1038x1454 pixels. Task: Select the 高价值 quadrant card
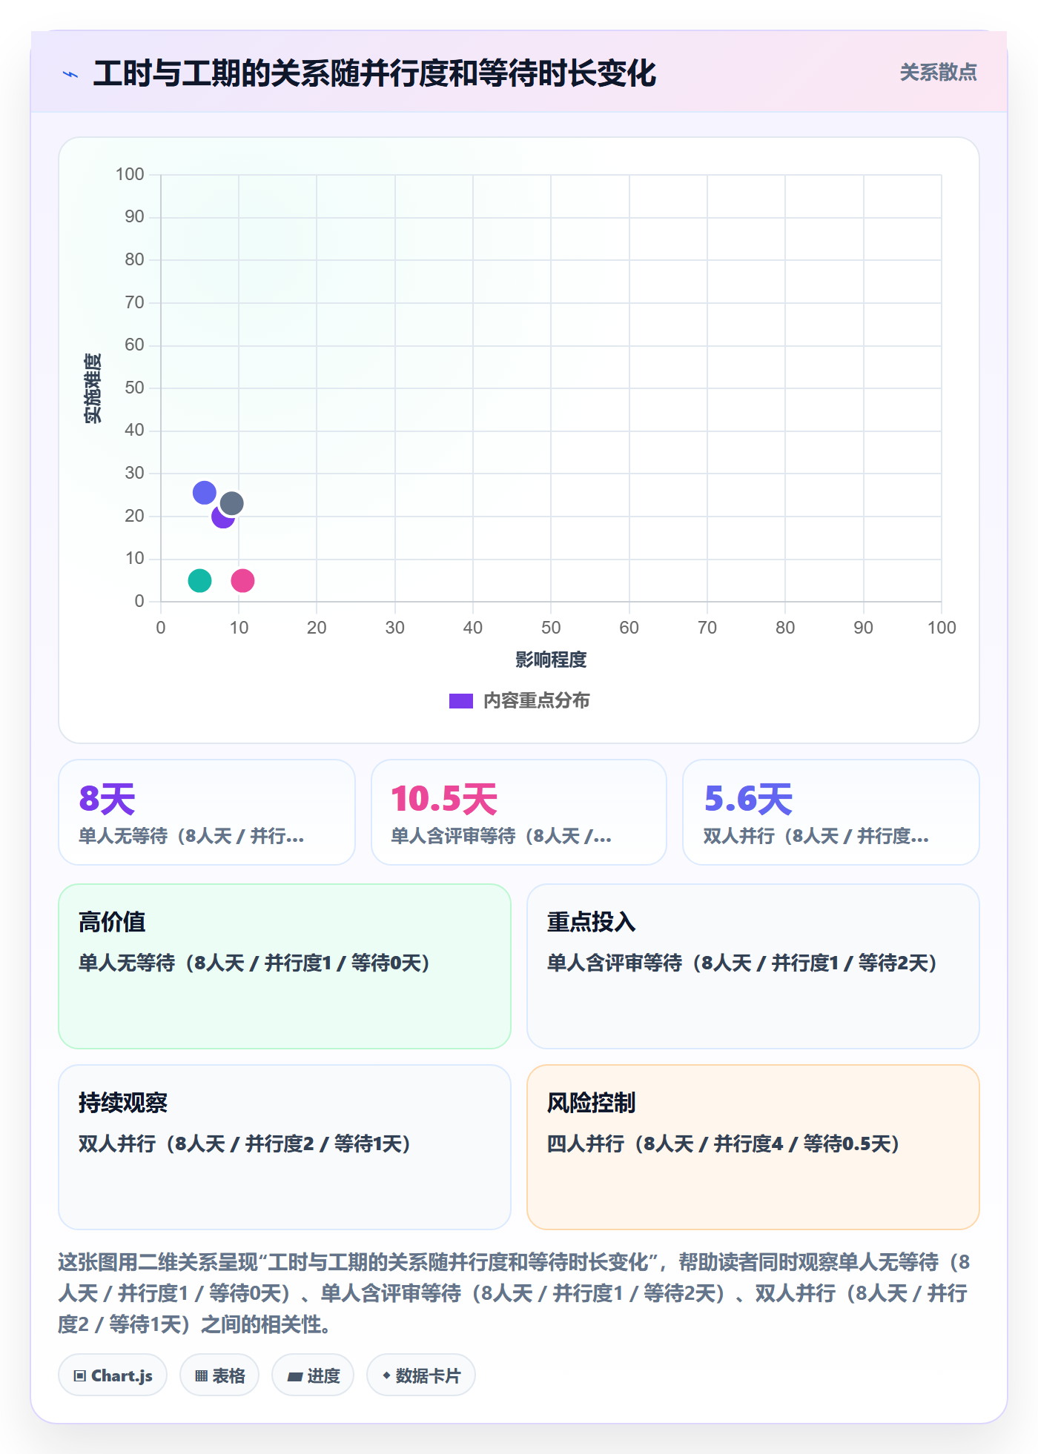(285, 966)
